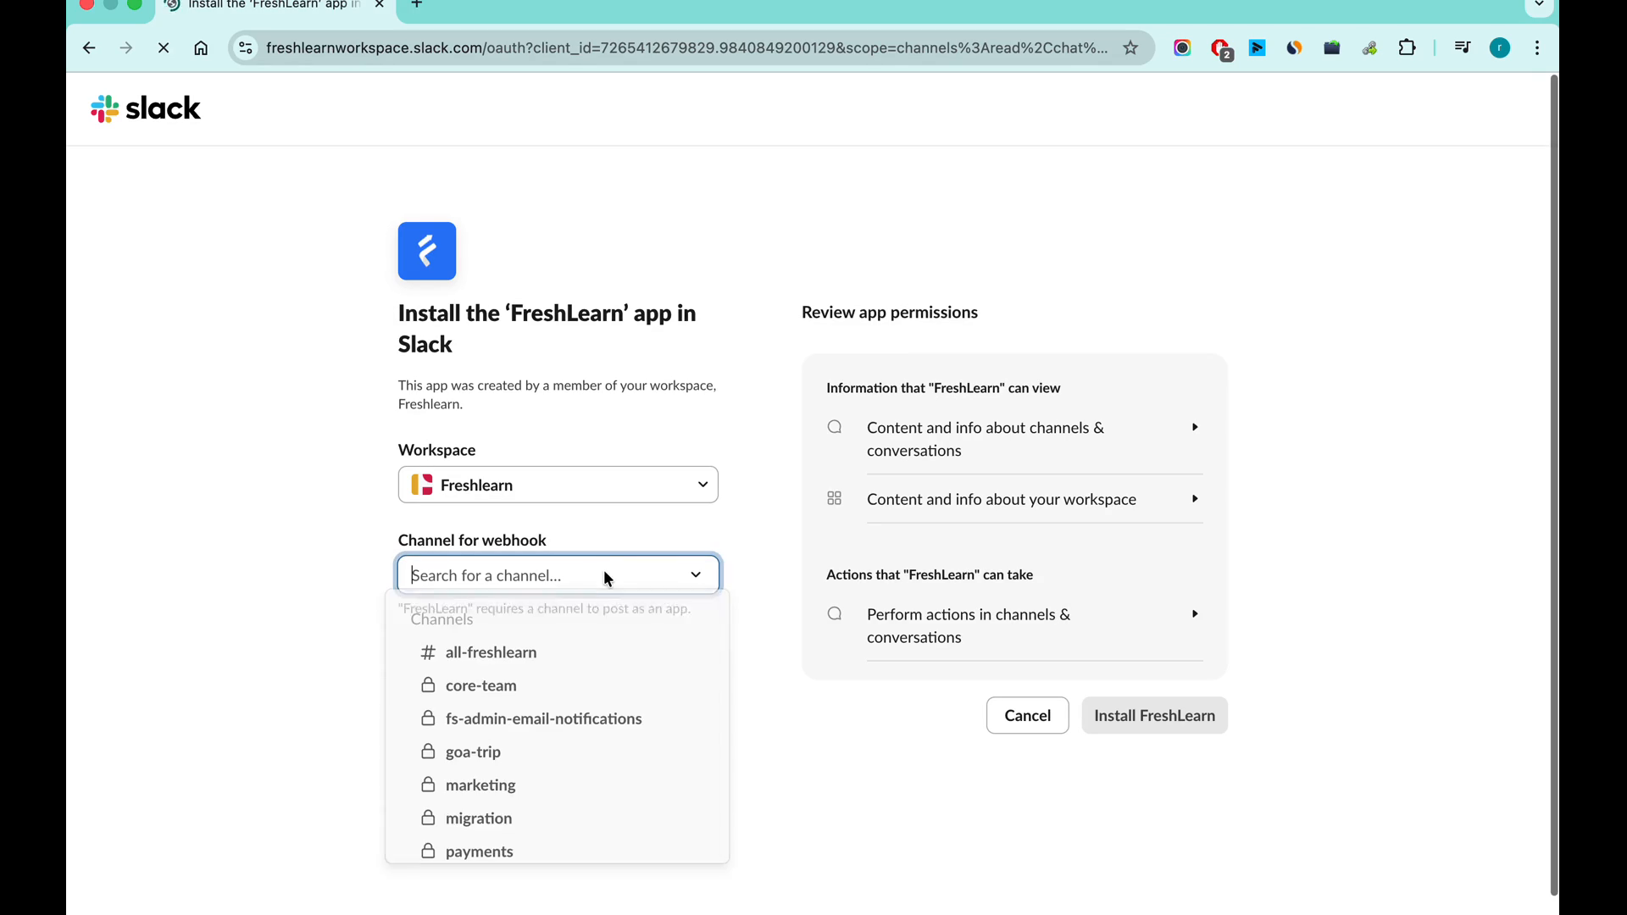Select the all-freshlearn channel

tap(491, 652)
